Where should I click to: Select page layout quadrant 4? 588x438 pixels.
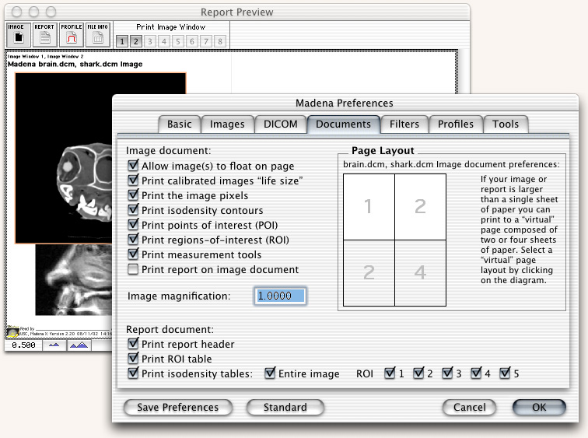click(420, 272)
